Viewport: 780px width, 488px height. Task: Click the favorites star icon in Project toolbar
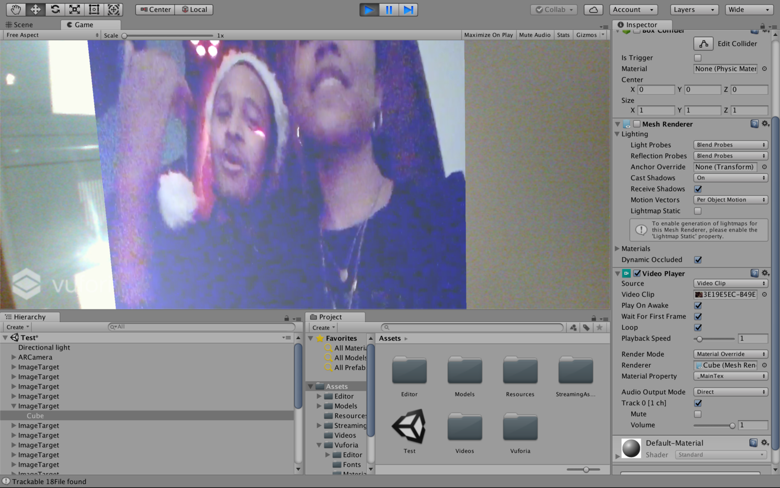tap(600, 327)
